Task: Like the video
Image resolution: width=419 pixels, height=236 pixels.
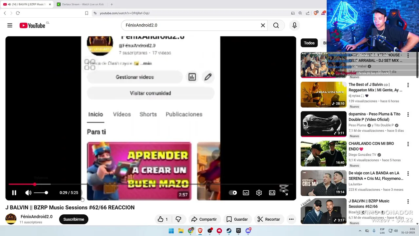Action: pos(163,219)
